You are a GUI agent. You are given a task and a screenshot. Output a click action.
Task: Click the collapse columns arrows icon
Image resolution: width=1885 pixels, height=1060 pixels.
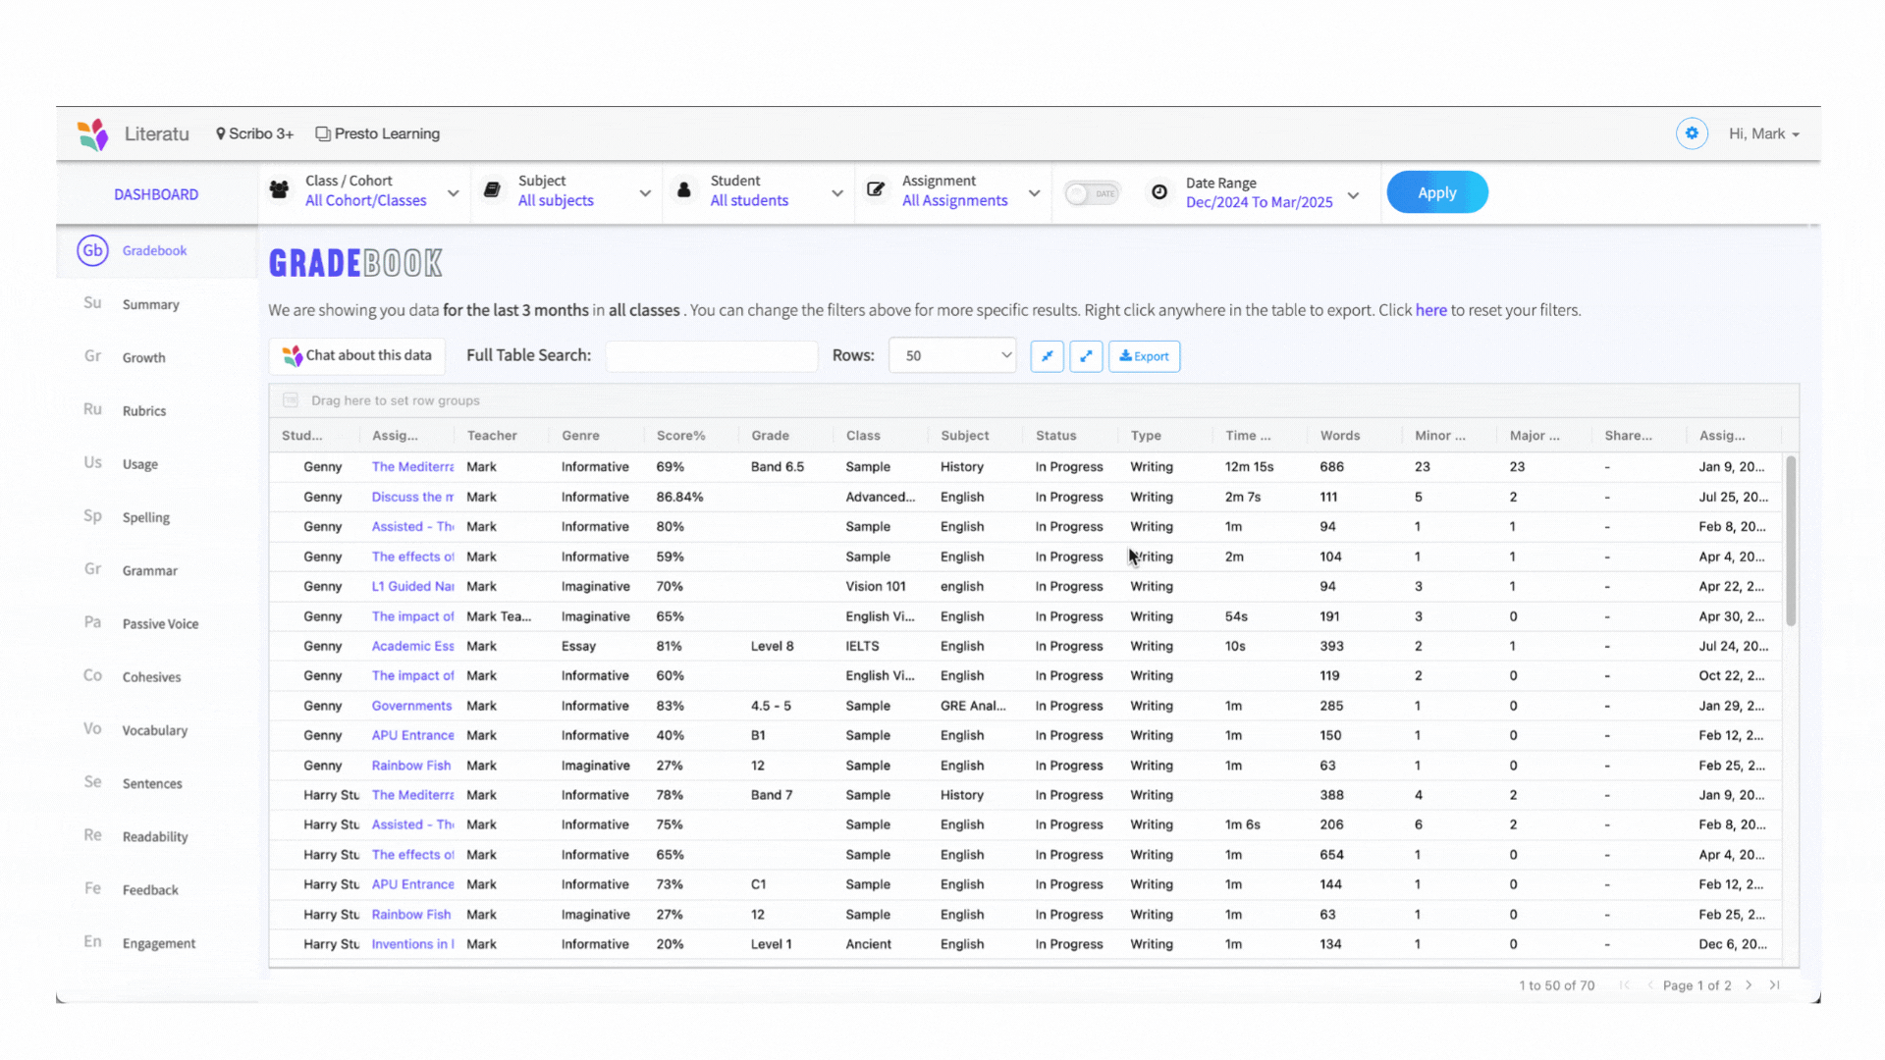[1048, 356]
